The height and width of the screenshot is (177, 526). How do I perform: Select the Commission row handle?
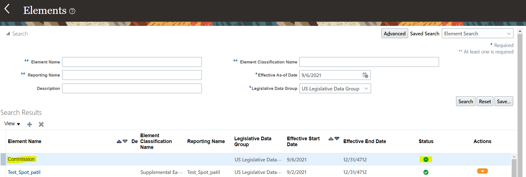(3, 159)
